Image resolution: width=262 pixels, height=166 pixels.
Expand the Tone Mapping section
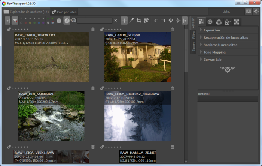point(228,52)
